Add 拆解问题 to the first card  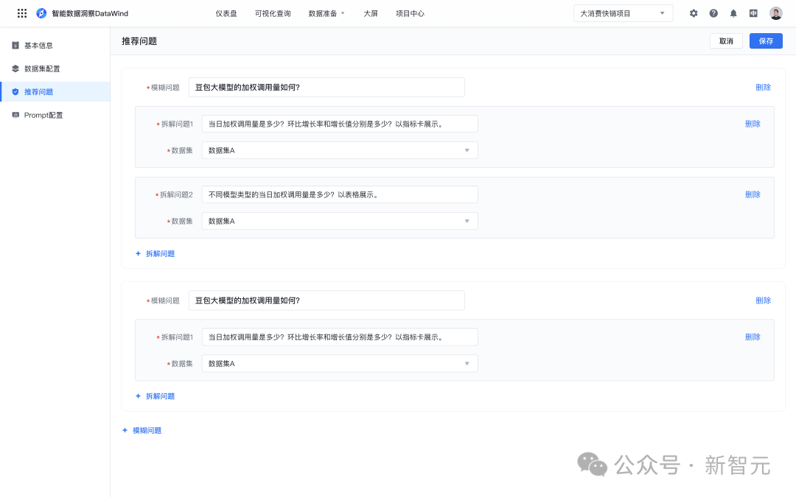click(155, 253)
